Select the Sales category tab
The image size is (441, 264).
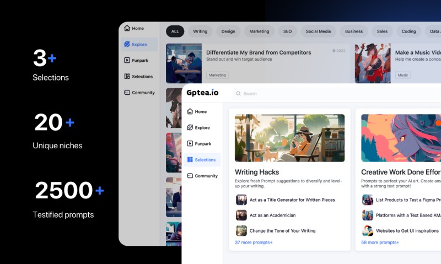382,31
